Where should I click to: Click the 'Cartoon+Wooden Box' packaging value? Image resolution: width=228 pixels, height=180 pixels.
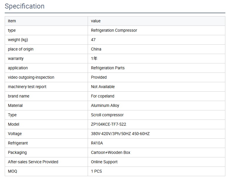click(x=111, y=152)
